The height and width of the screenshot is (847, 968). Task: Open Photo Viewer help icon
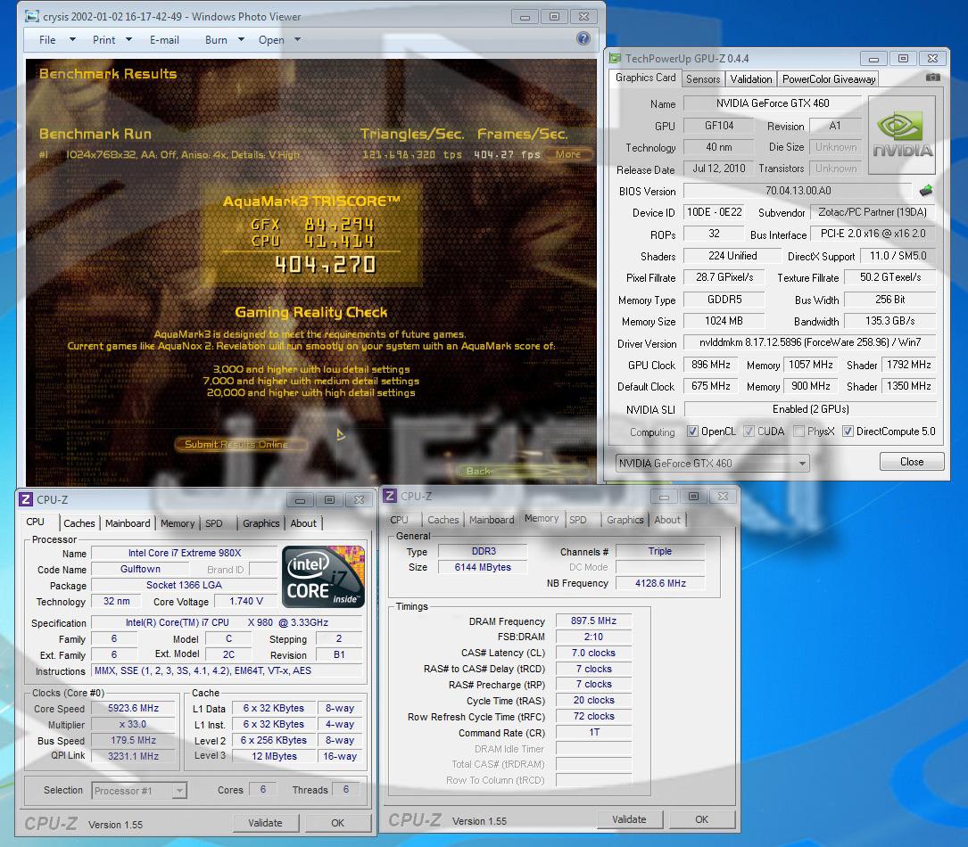tap(583, 39)
